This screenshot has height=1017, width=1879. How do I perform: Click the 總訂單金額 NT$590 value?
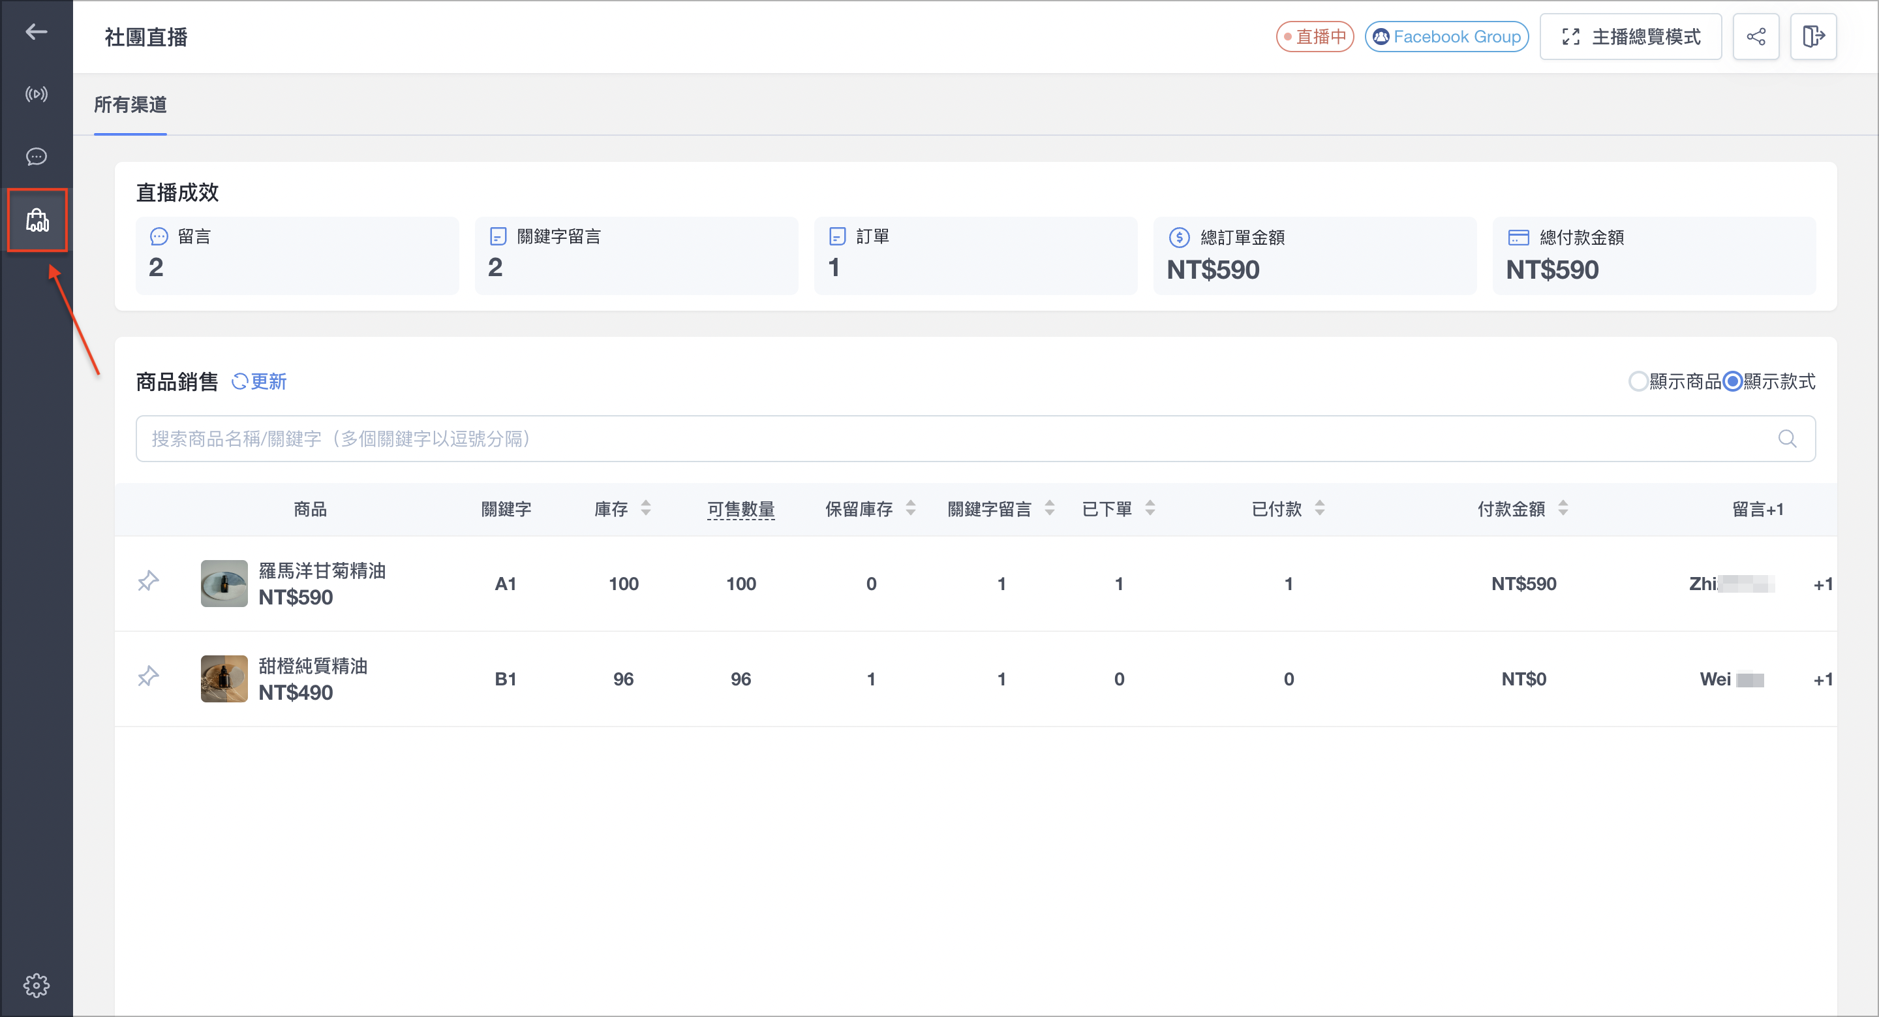tap(1213, 270)
